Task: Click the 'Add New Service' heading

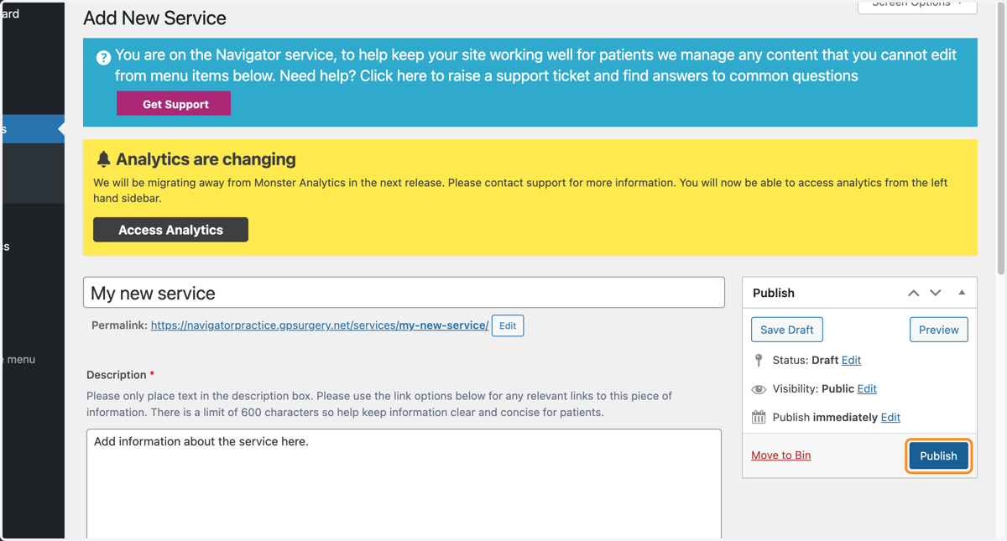Action: pyautogui.click(x=154, y=18)
